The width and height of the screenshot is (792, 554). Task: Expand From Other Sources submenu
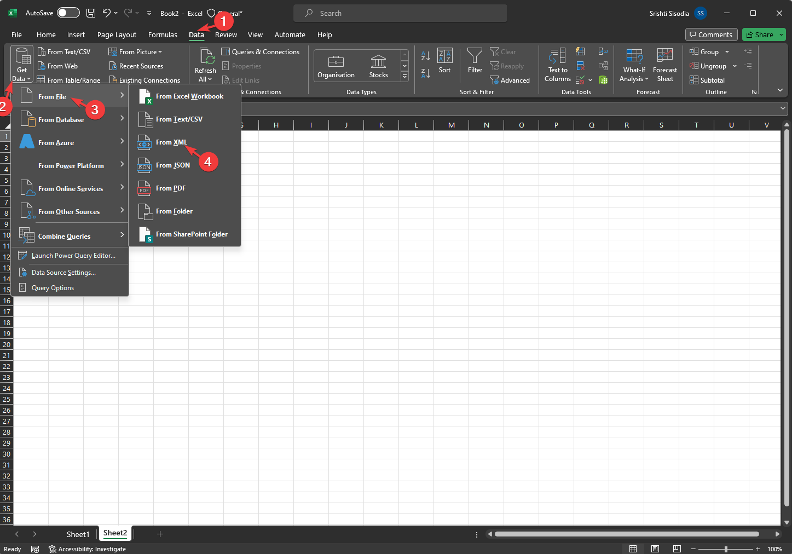coord(70,211)
